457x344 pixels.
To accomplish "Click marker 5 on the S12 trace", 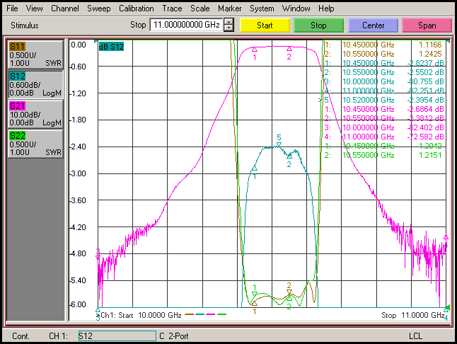I will (279, 144).
